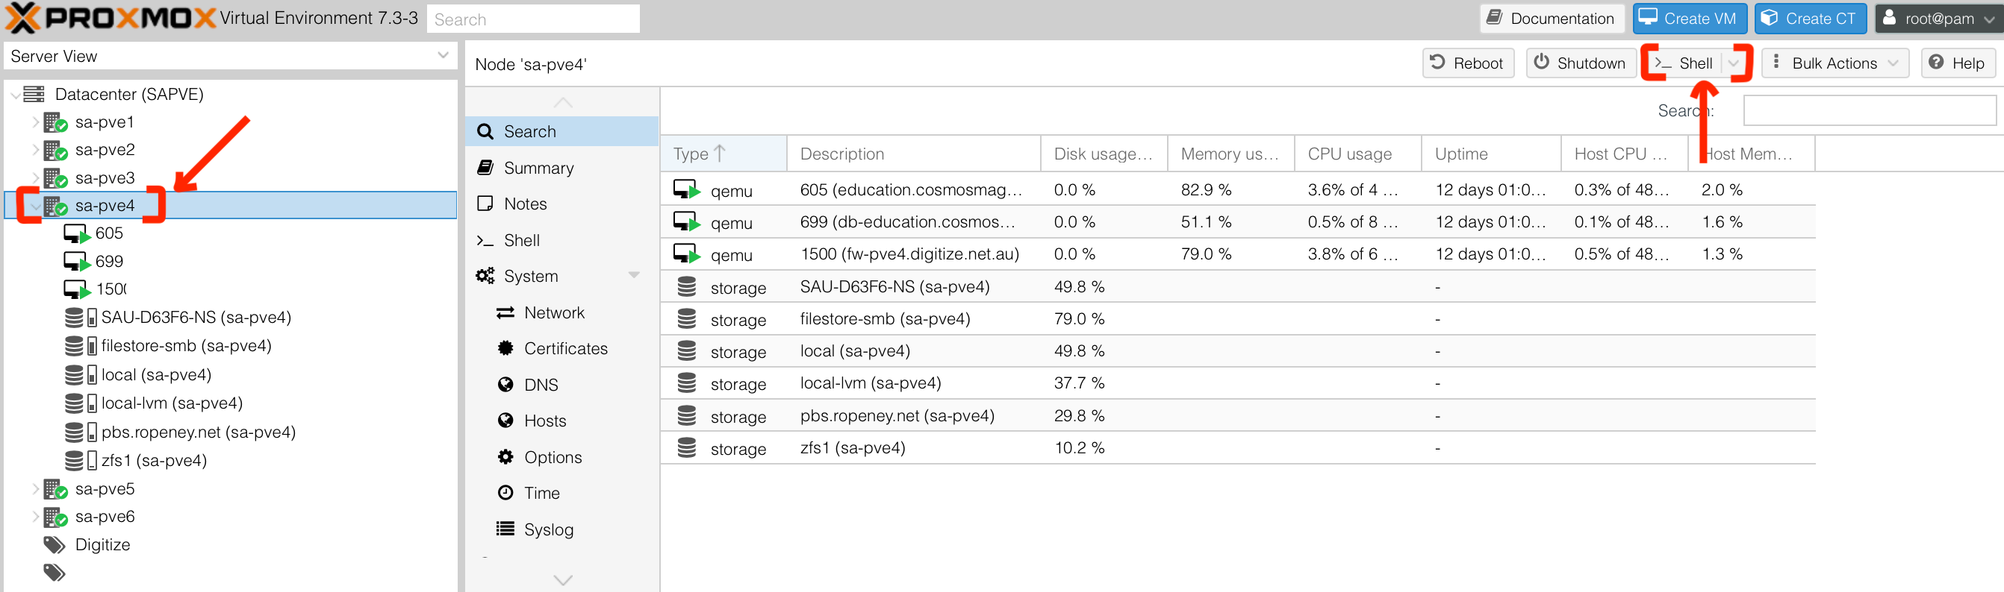This screenshot has width=2004, height=592.
Task: Click the global Search field in the header
Action: [533, 19]
